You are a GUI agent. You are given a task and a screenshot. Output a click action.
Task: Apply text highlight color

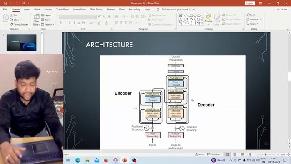pos(99,23)
